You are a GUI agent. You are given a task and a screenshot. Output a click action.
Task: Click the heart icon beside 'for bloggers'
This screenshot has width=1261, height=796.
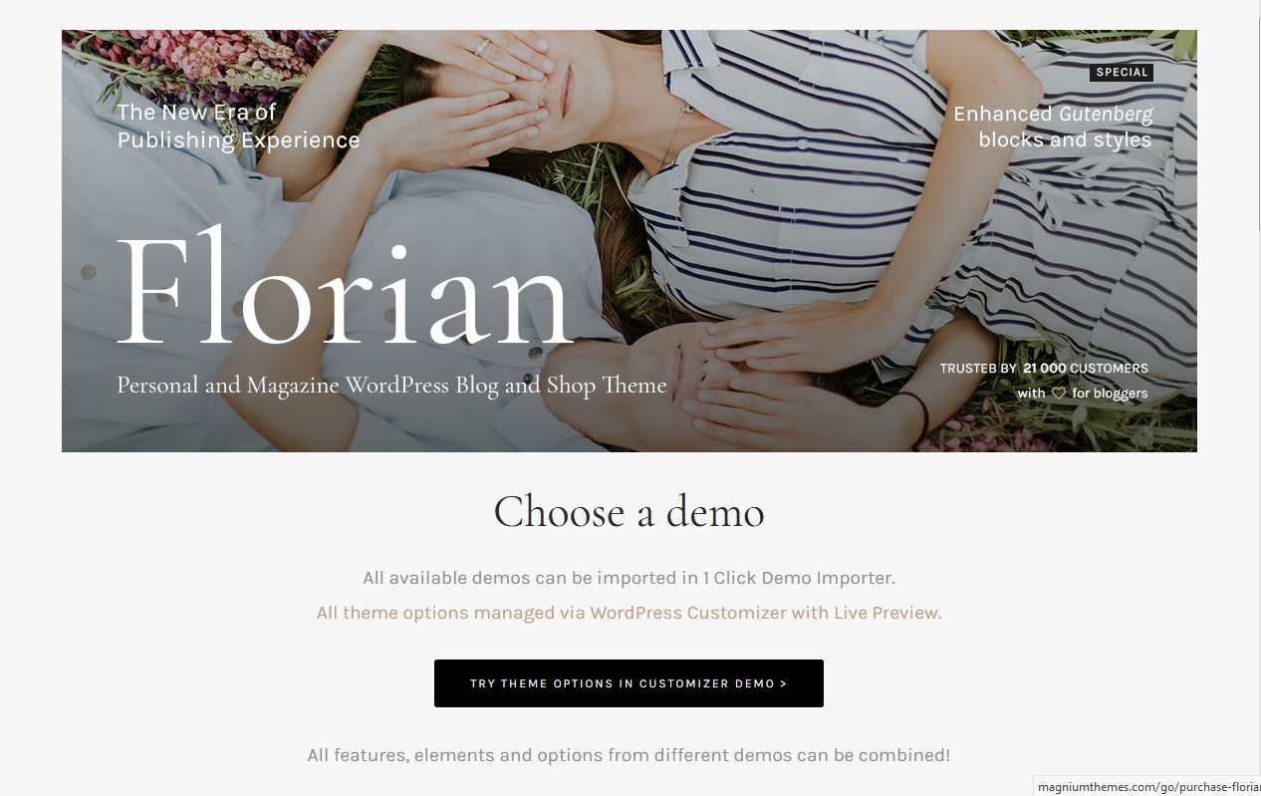point(1059,394)
